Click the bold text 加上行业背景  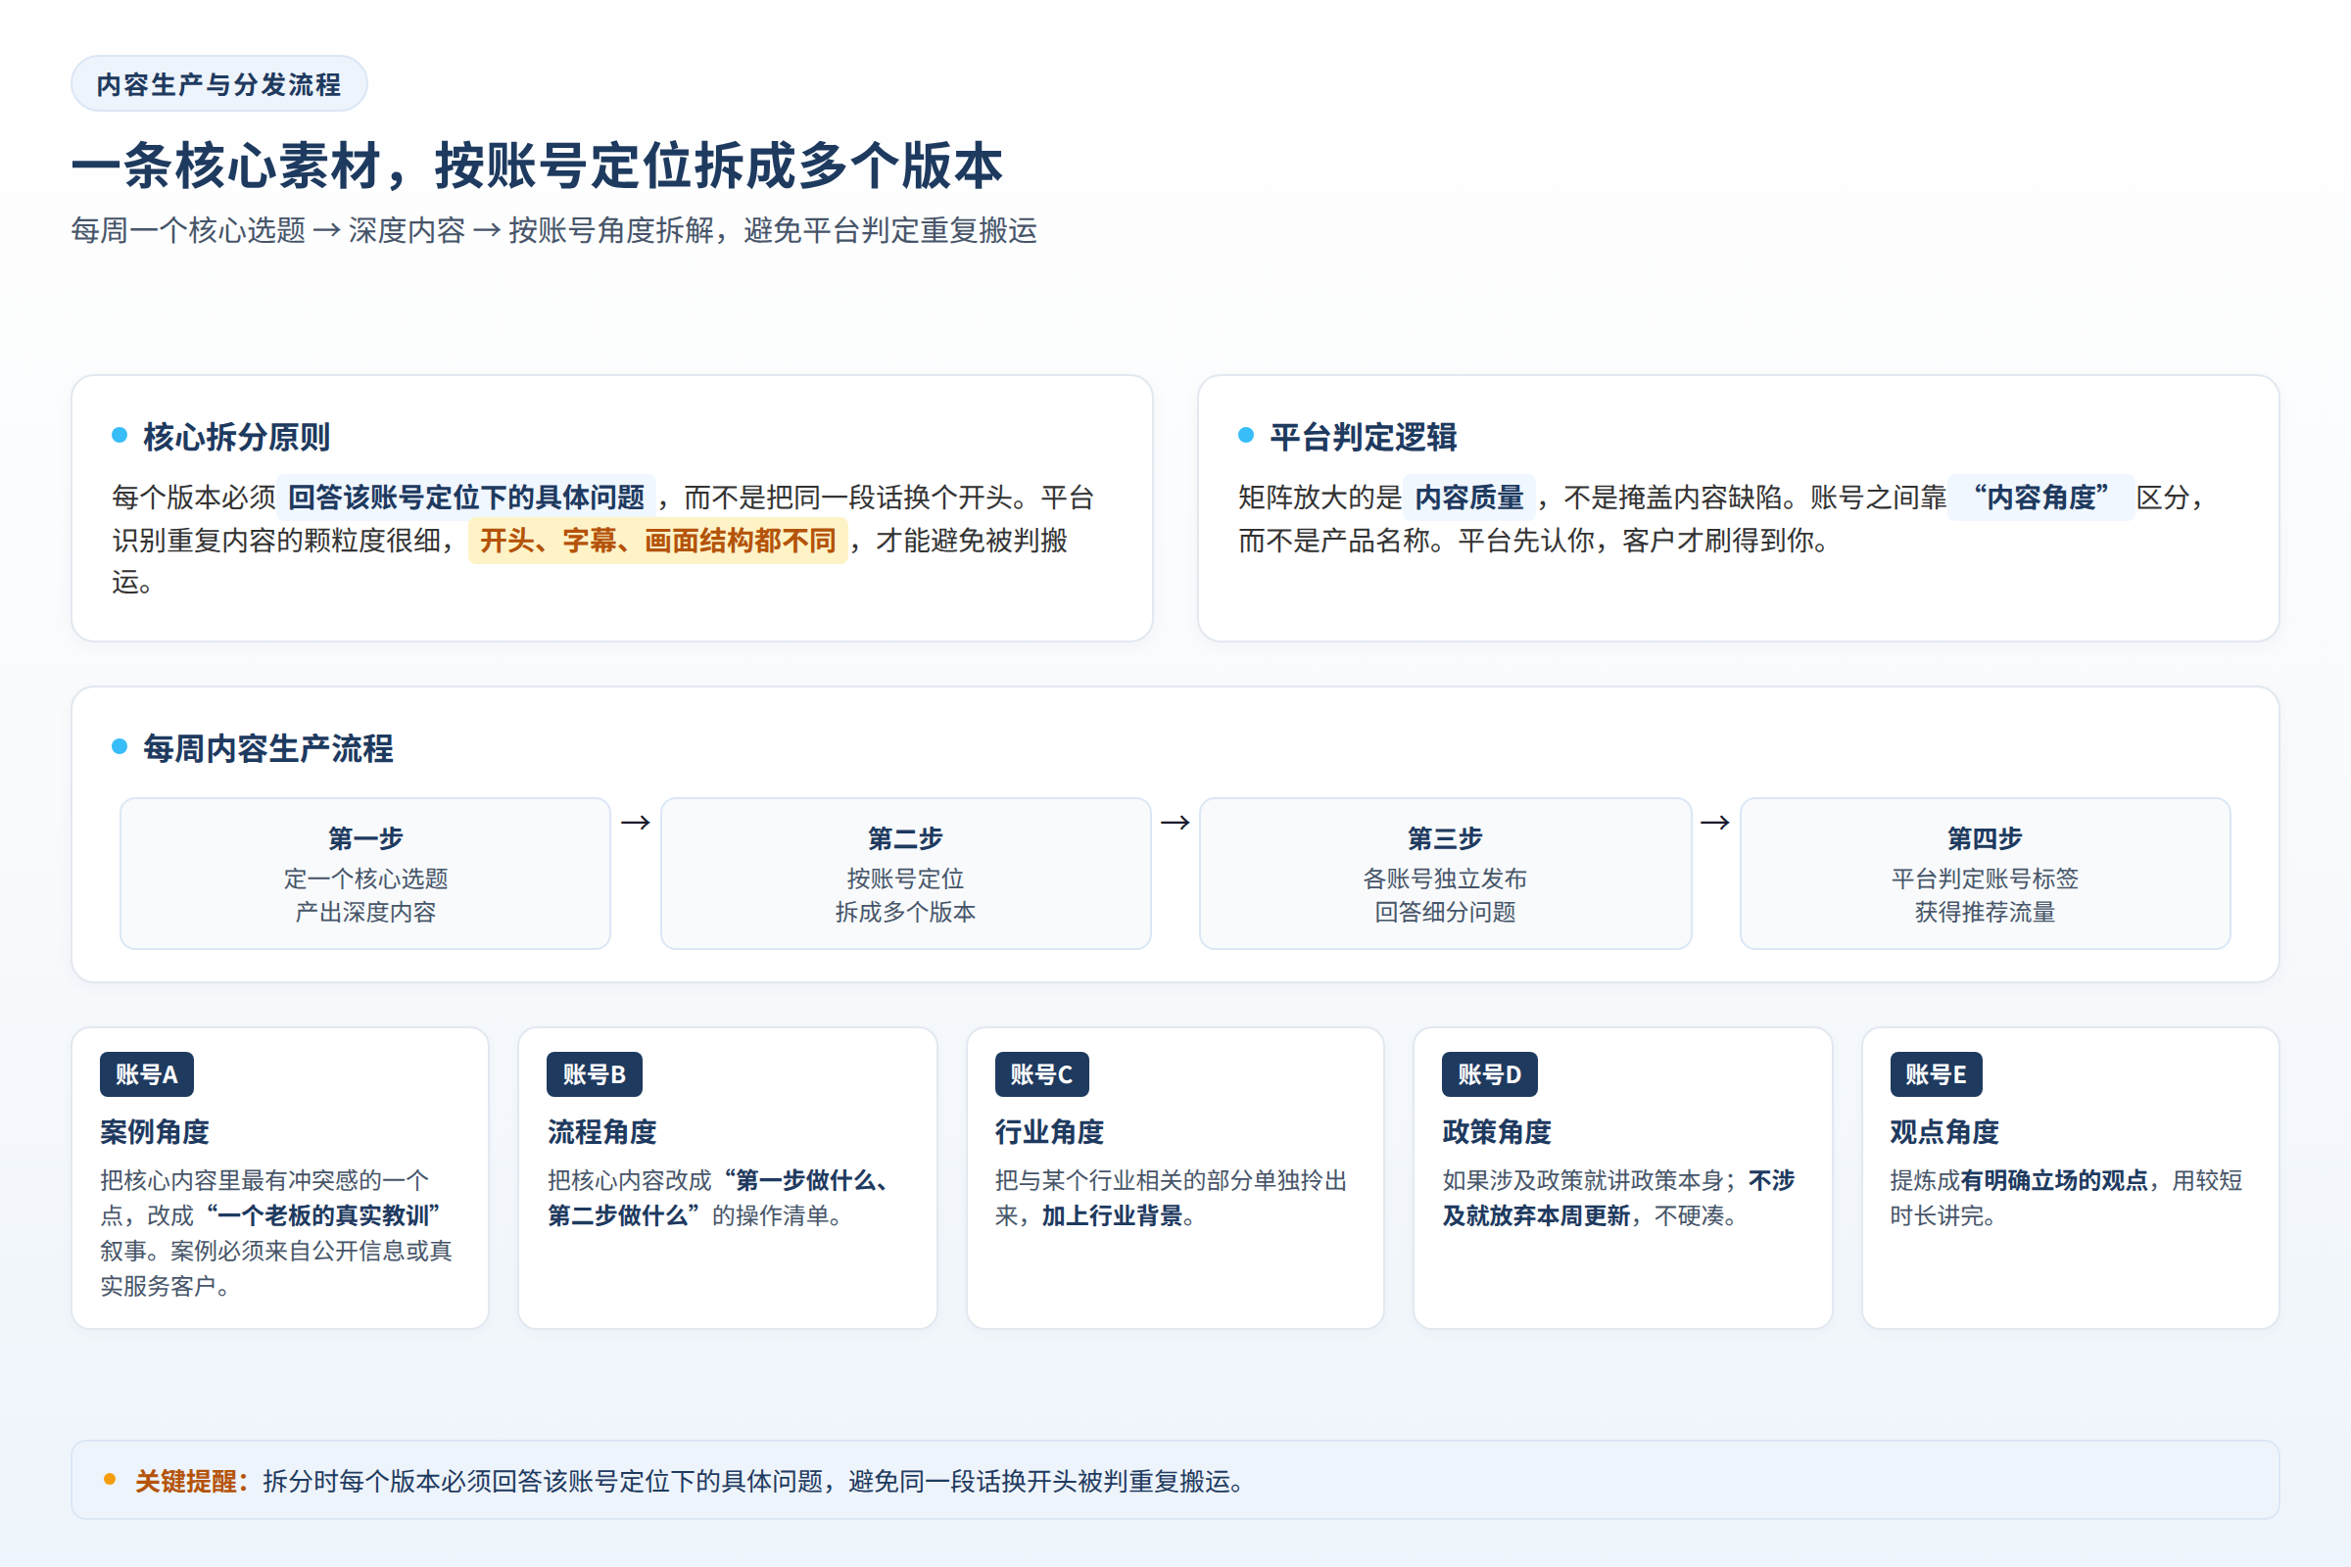pyautogui.click(x=1112, y=1215)
